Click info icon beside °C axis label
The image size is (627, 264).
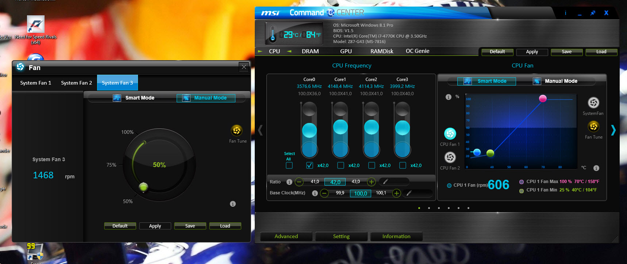596,168
